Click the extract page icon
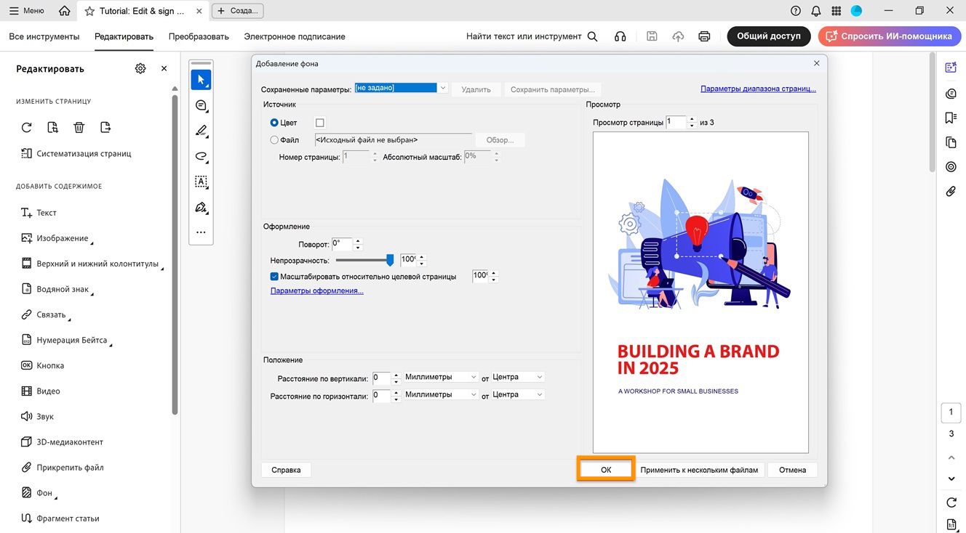 pyautogui.click(x=105, y=127)
